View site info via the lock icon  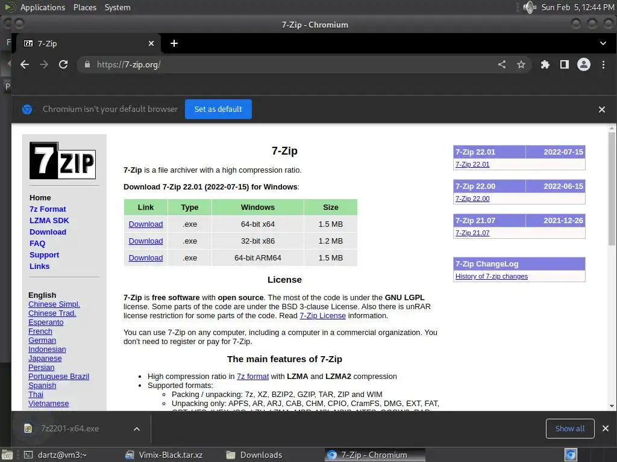87,64
